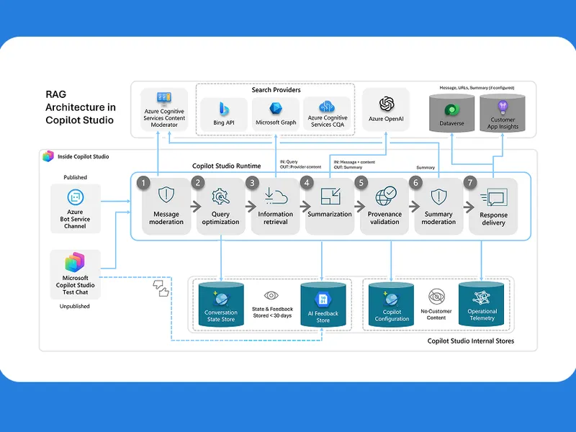Select the Provenance validation globe check icon

[x=385, y=196]
